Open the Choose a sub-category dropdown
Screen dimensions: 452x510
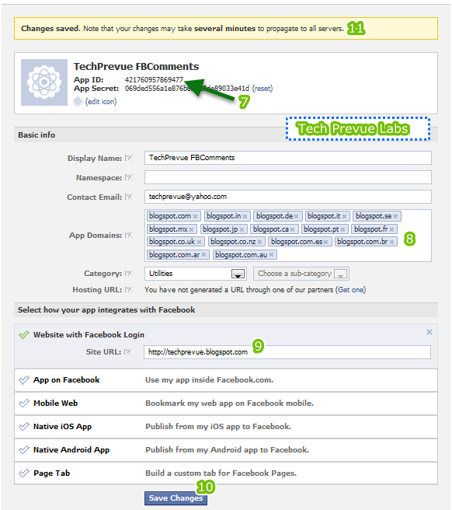tap(301, 274)
